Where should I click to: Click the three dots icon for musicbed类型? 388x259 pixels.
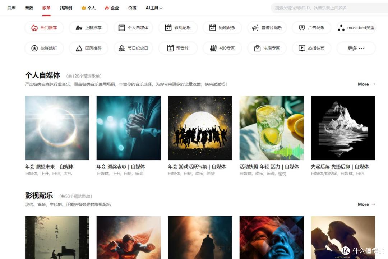[x=341, y=28]
